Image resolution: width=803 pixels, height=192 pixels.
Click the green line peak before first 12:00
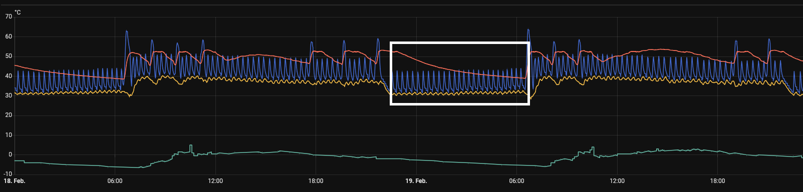[191, 146]
